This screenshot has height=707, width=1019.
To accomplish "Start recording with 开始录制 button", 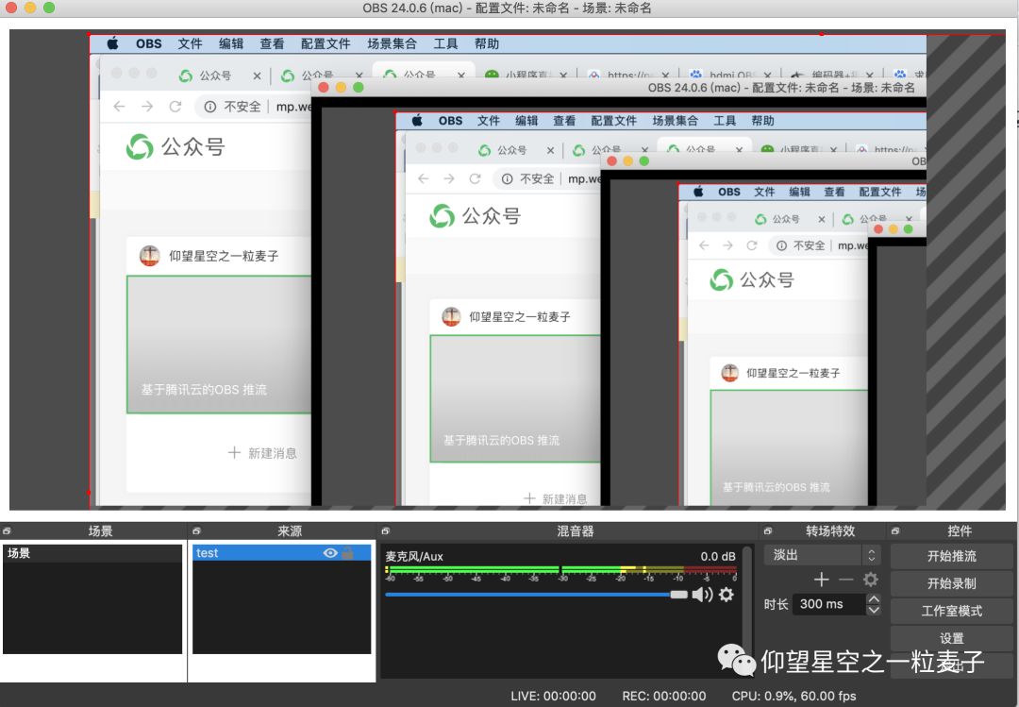I will coord(951,583).
